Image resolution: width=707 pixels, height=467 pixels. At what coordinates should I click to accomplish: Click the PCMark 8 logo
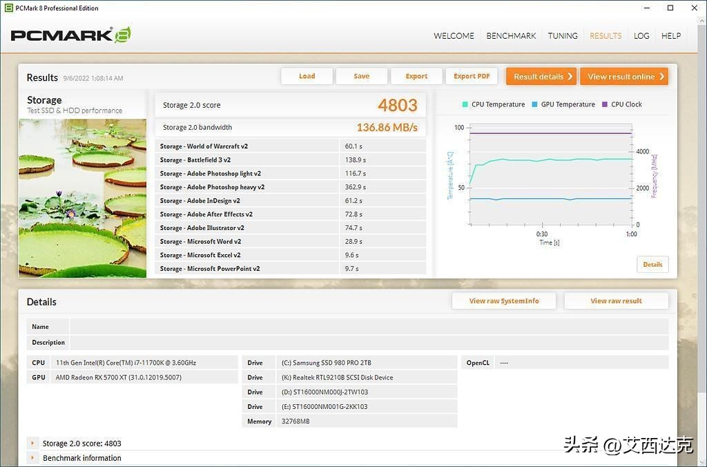coord(70,35)
